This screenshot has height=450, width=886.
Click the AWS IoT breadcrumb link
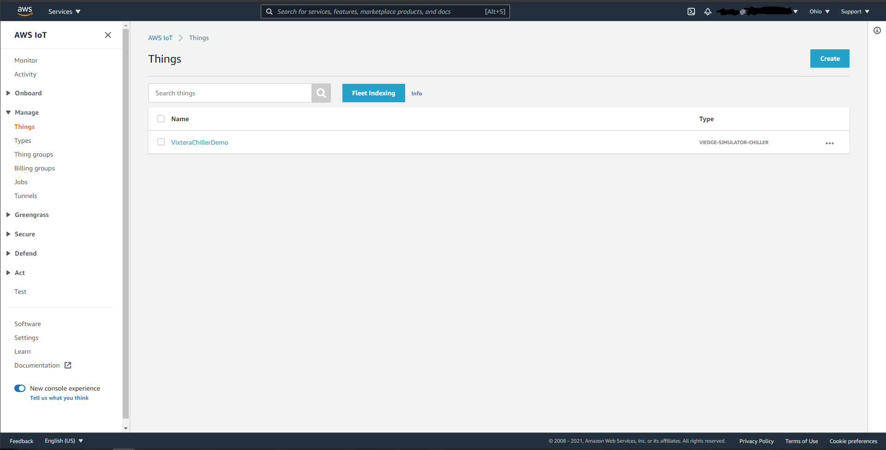(x=160, y=38)
